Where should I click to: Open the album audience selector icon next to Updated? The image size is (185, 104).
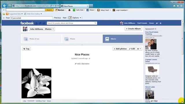[89, 58]
